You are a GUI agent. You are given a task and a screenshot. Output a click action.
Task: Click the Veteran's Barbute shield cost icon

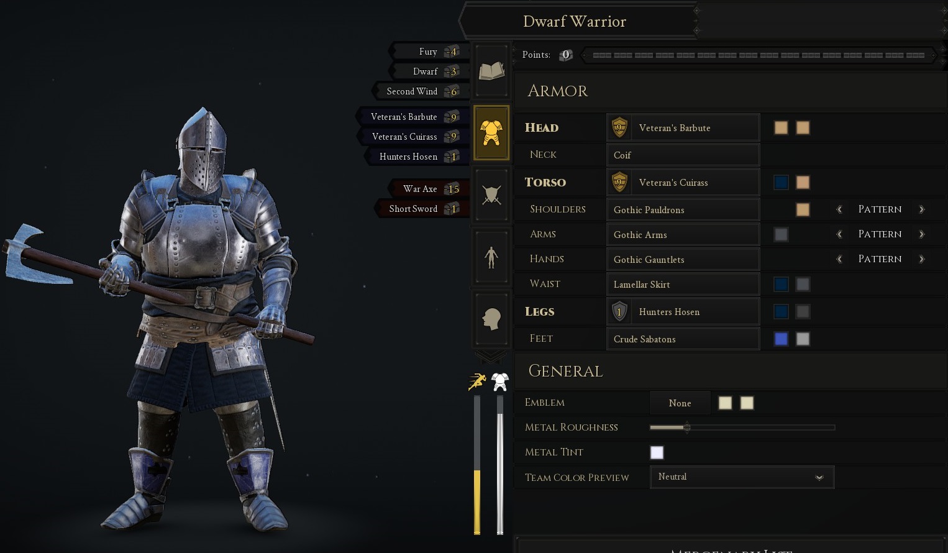pyautogui.click(x=619, y=127)
